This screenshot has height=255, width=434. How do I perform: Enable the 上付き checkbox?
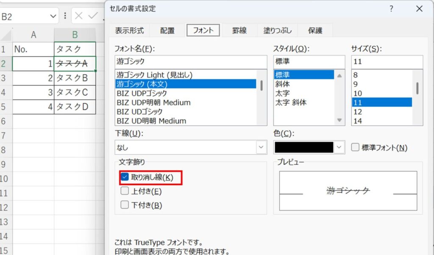tap(125, 191)
